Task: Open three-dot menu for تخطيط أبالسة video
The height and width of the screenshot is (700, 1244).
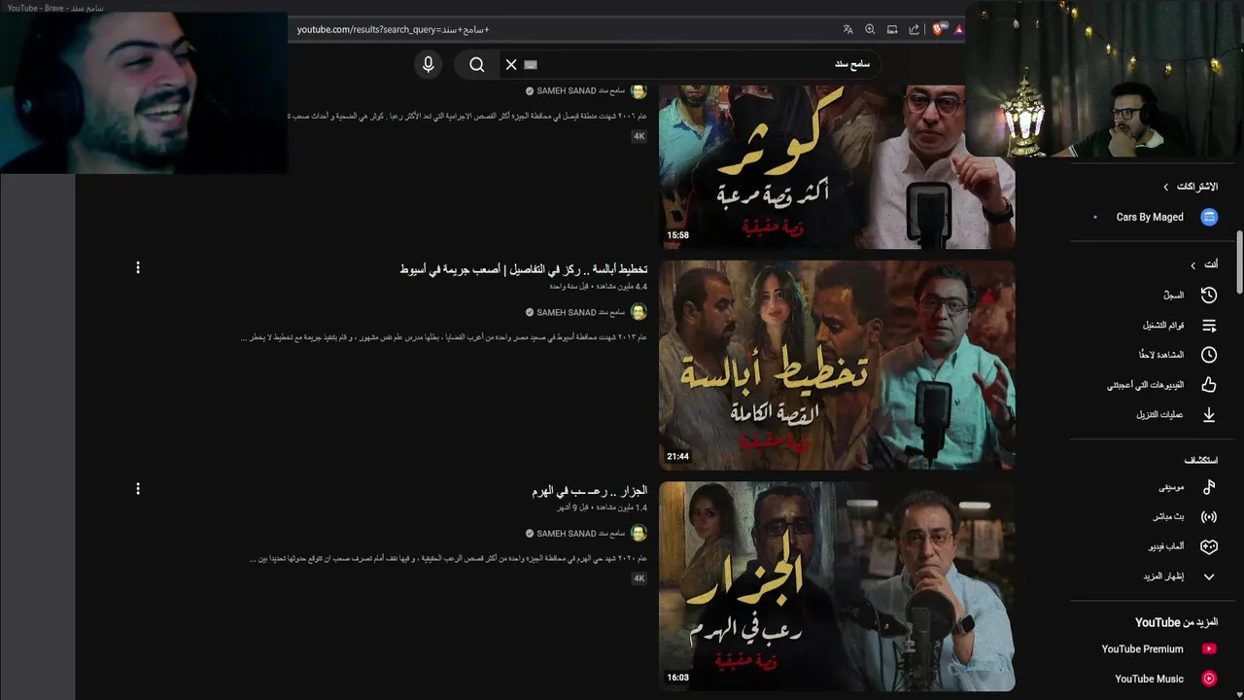Action: click(x=138, y=267)
